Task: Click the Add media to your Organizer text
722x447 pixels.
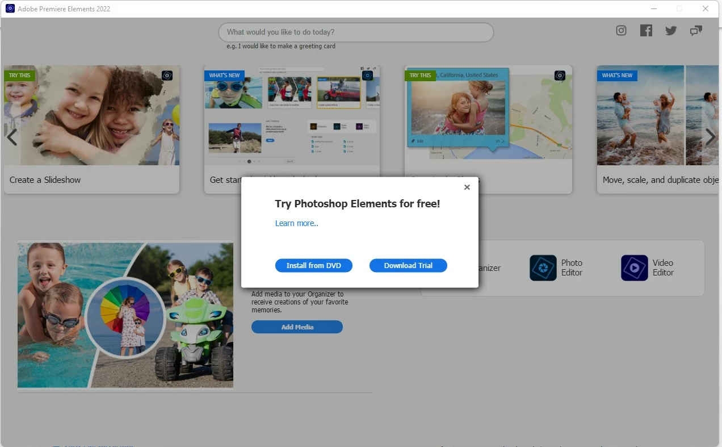Action: pyautogui.click(x=300, y=302)
